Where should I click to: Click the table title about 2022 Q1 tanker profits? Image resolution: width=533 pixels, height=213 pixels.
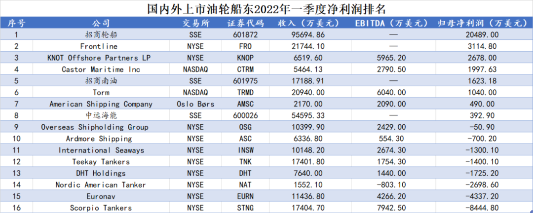(266, 9)
